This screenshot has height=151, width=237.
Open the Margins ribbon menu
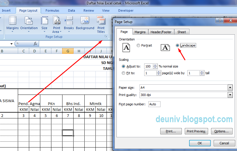coord(12,24)
